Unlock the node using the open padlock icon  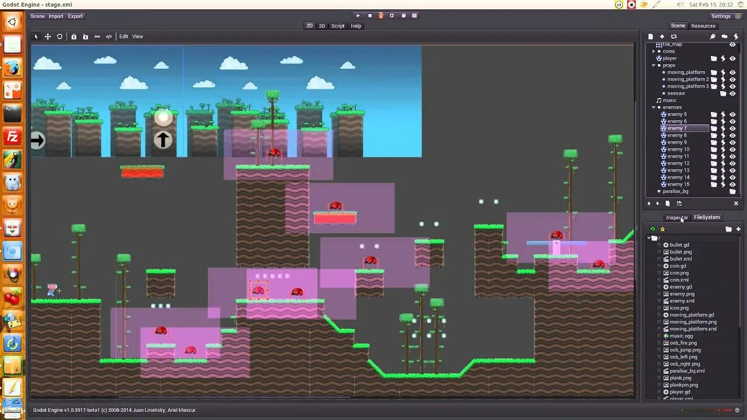pos(85,36)
